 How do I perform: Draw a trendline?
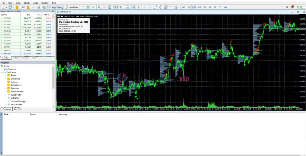pos(155,7)
